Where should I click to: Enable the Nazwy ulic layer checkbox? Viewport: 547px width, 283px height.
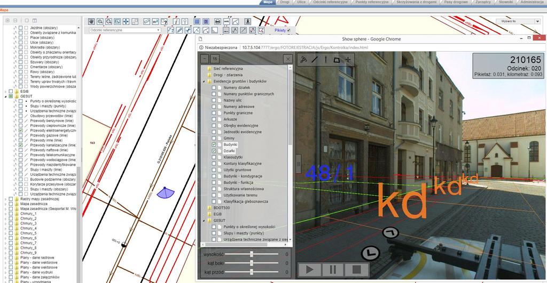point(214,100)
